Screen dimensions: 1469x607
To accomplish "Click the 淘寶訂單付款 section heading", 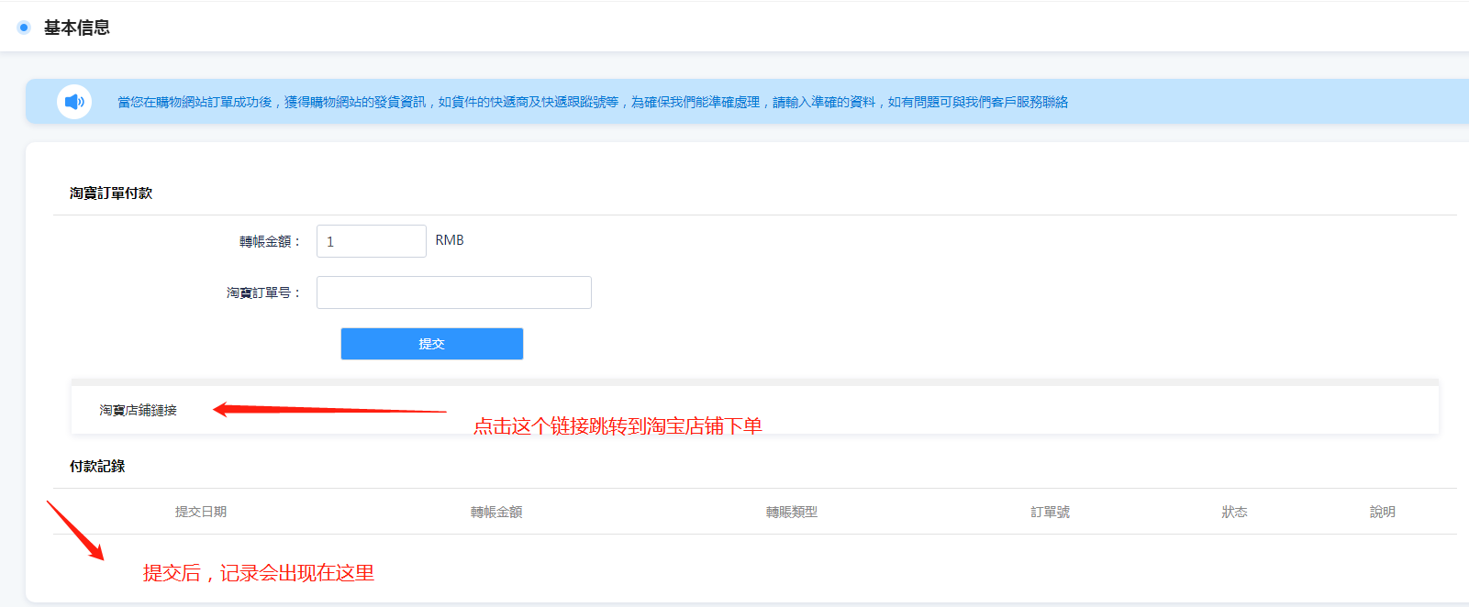I will 111,193.
